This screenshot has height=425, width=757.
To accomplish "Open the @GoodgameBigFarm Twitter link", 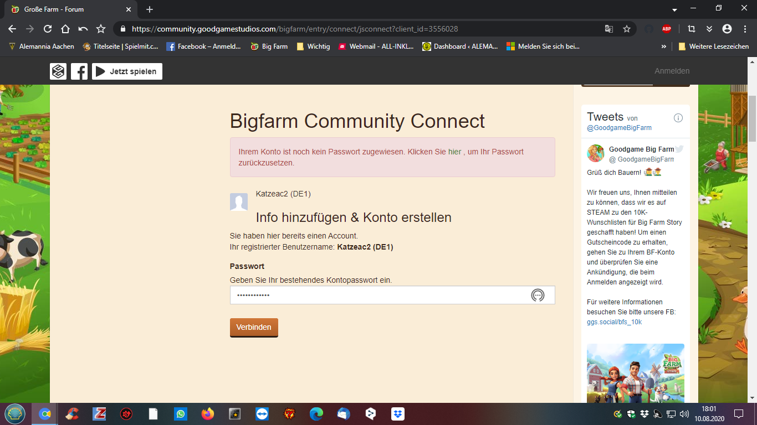I will pos(619,128).
